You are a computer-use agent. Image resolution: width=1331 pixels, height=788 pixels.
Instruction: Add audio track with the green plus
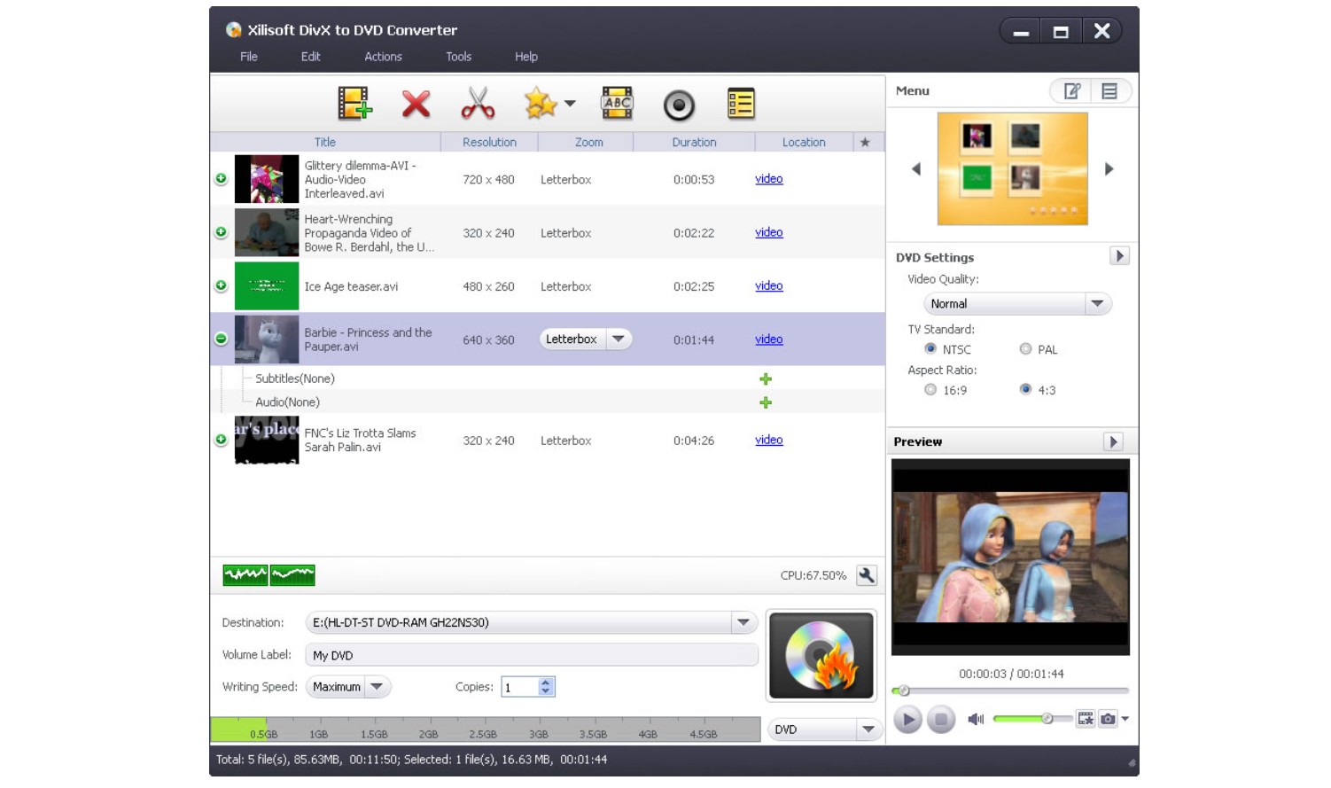[x=766, y=402]
